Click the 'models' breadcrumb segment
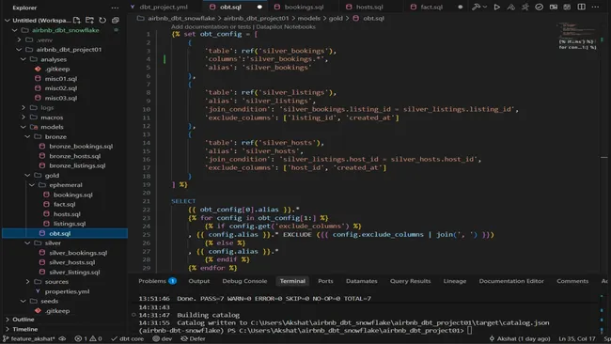 click(x=308, y=18)
